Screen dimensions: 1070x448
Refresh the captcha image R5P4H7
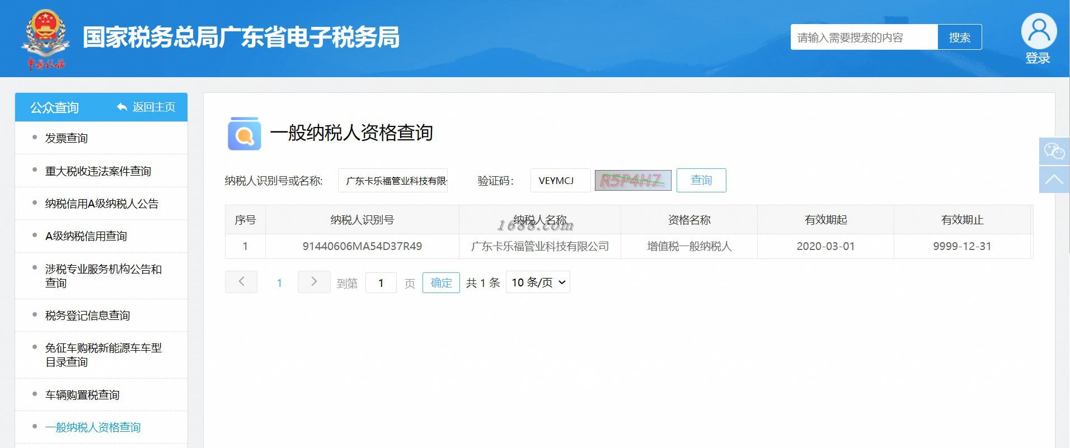[x=633, y=180]
